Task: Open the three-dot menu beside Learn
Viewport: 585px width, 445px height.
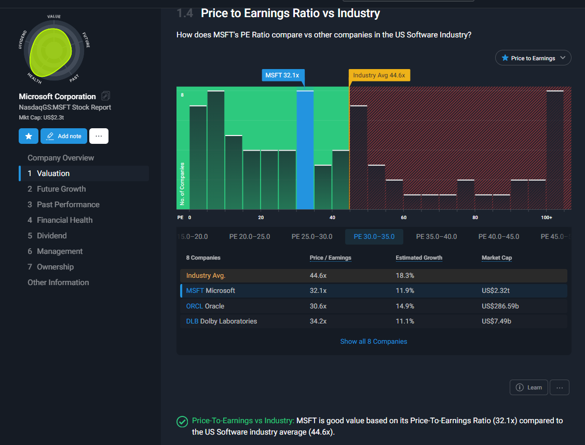Action: 560,387
